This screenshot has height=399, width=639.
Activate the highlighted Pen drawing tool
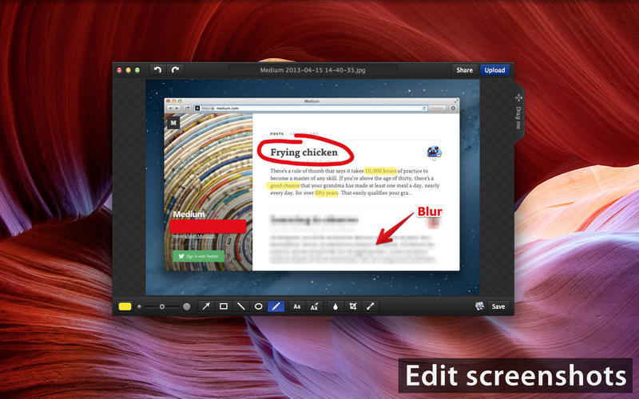276,306
